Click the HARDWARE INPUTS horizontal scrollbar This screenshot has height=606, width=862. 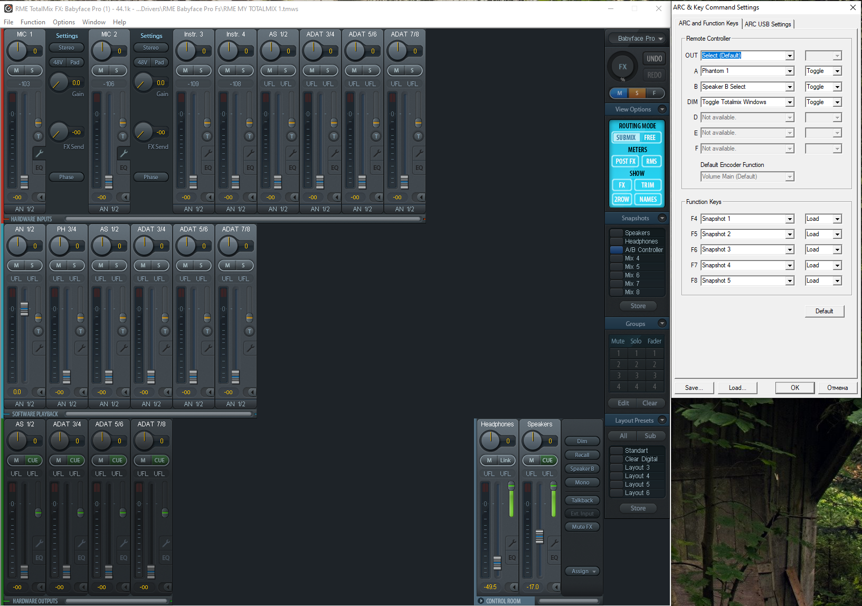243,219
